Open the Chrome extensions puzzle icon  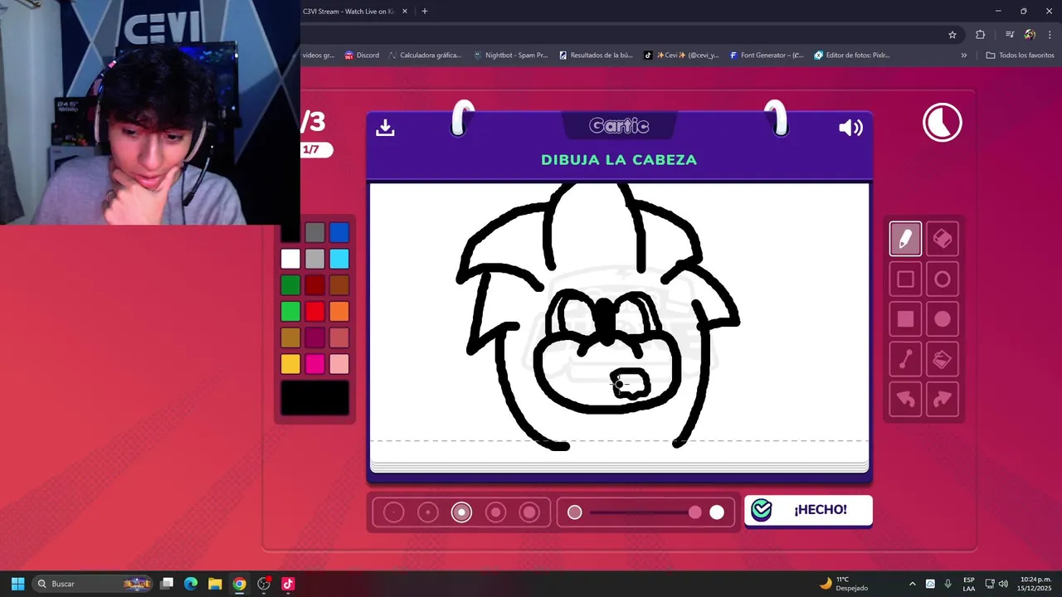[x=981, y=35]
